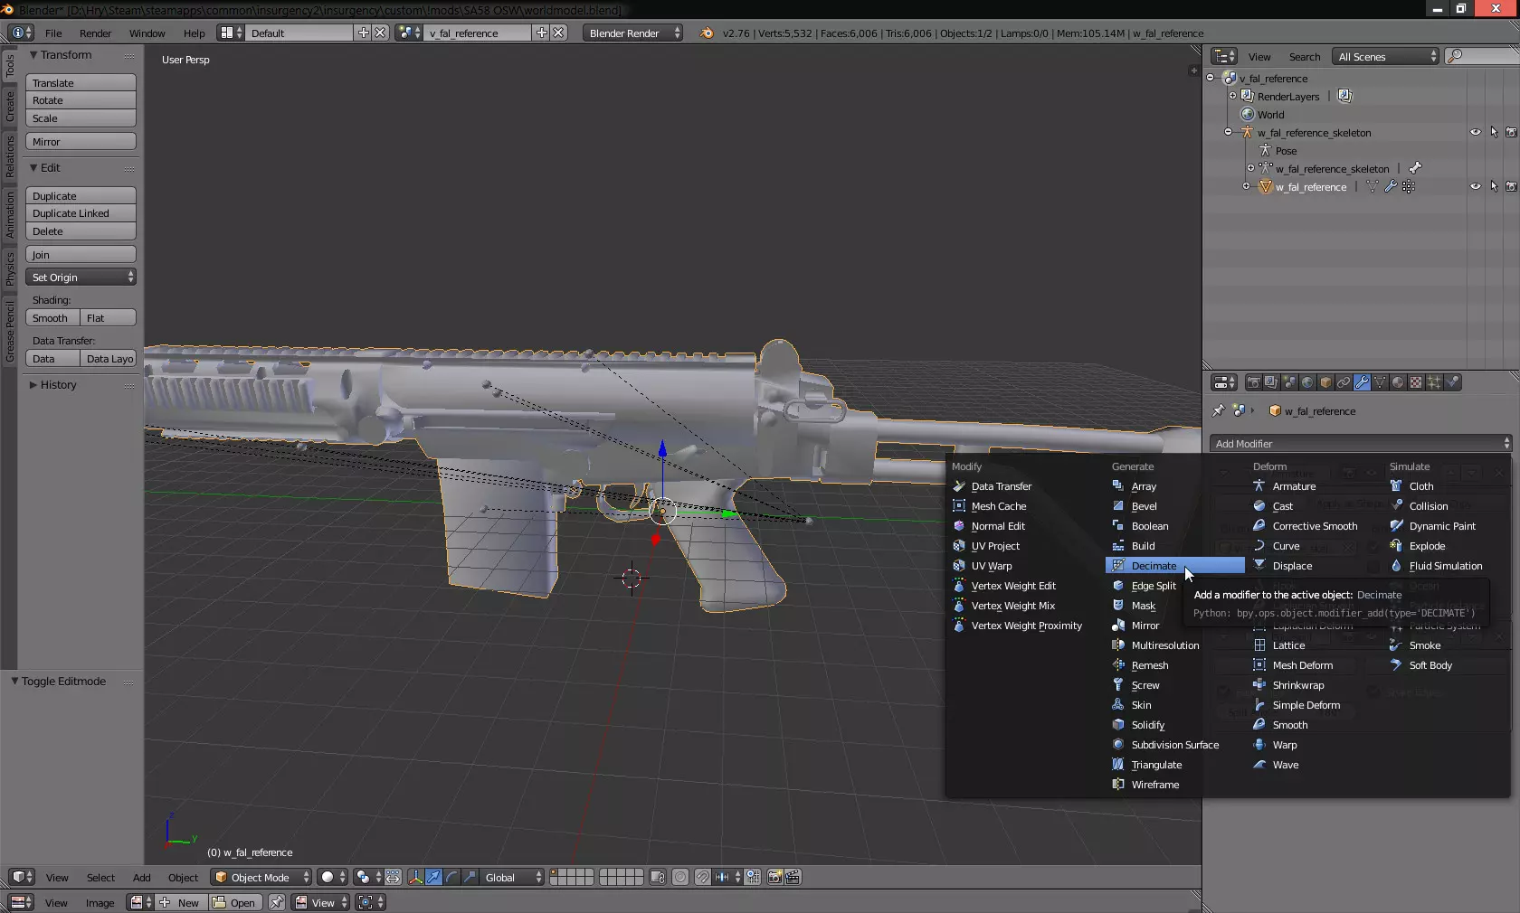Click the pin icon in properties header
Image resolution: width=1520 pixels, height=913 pixels.
(x=1218, y=410)
